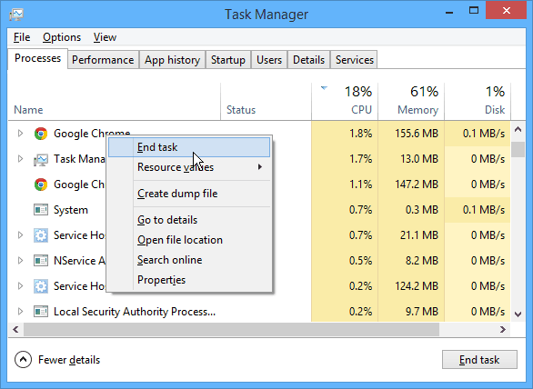Open the Startup tab
The width and height of the screenshot is (533, 389).
point(228,60)
